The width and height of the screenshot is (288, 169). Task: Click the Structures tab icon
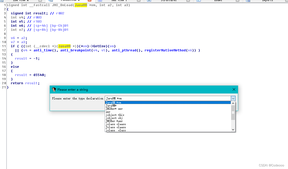click(149, 1)
